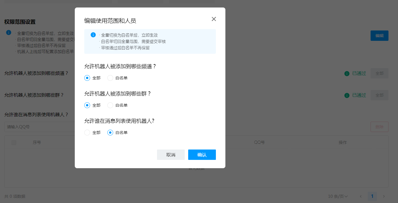398x203 pixels.
Task: Click the blue info icon in dialog notice
Action: [93, 35]
